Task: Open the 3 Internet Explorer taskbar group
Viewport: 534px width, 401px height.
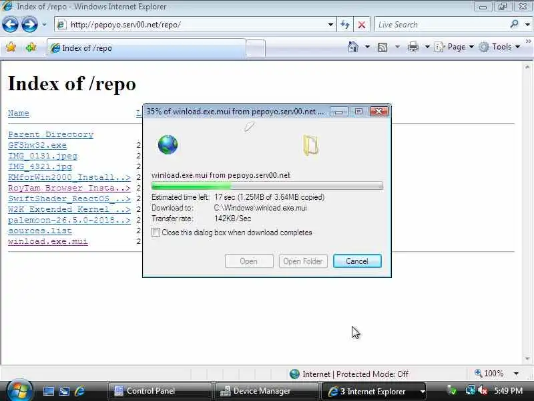Action: pos(374,392)
